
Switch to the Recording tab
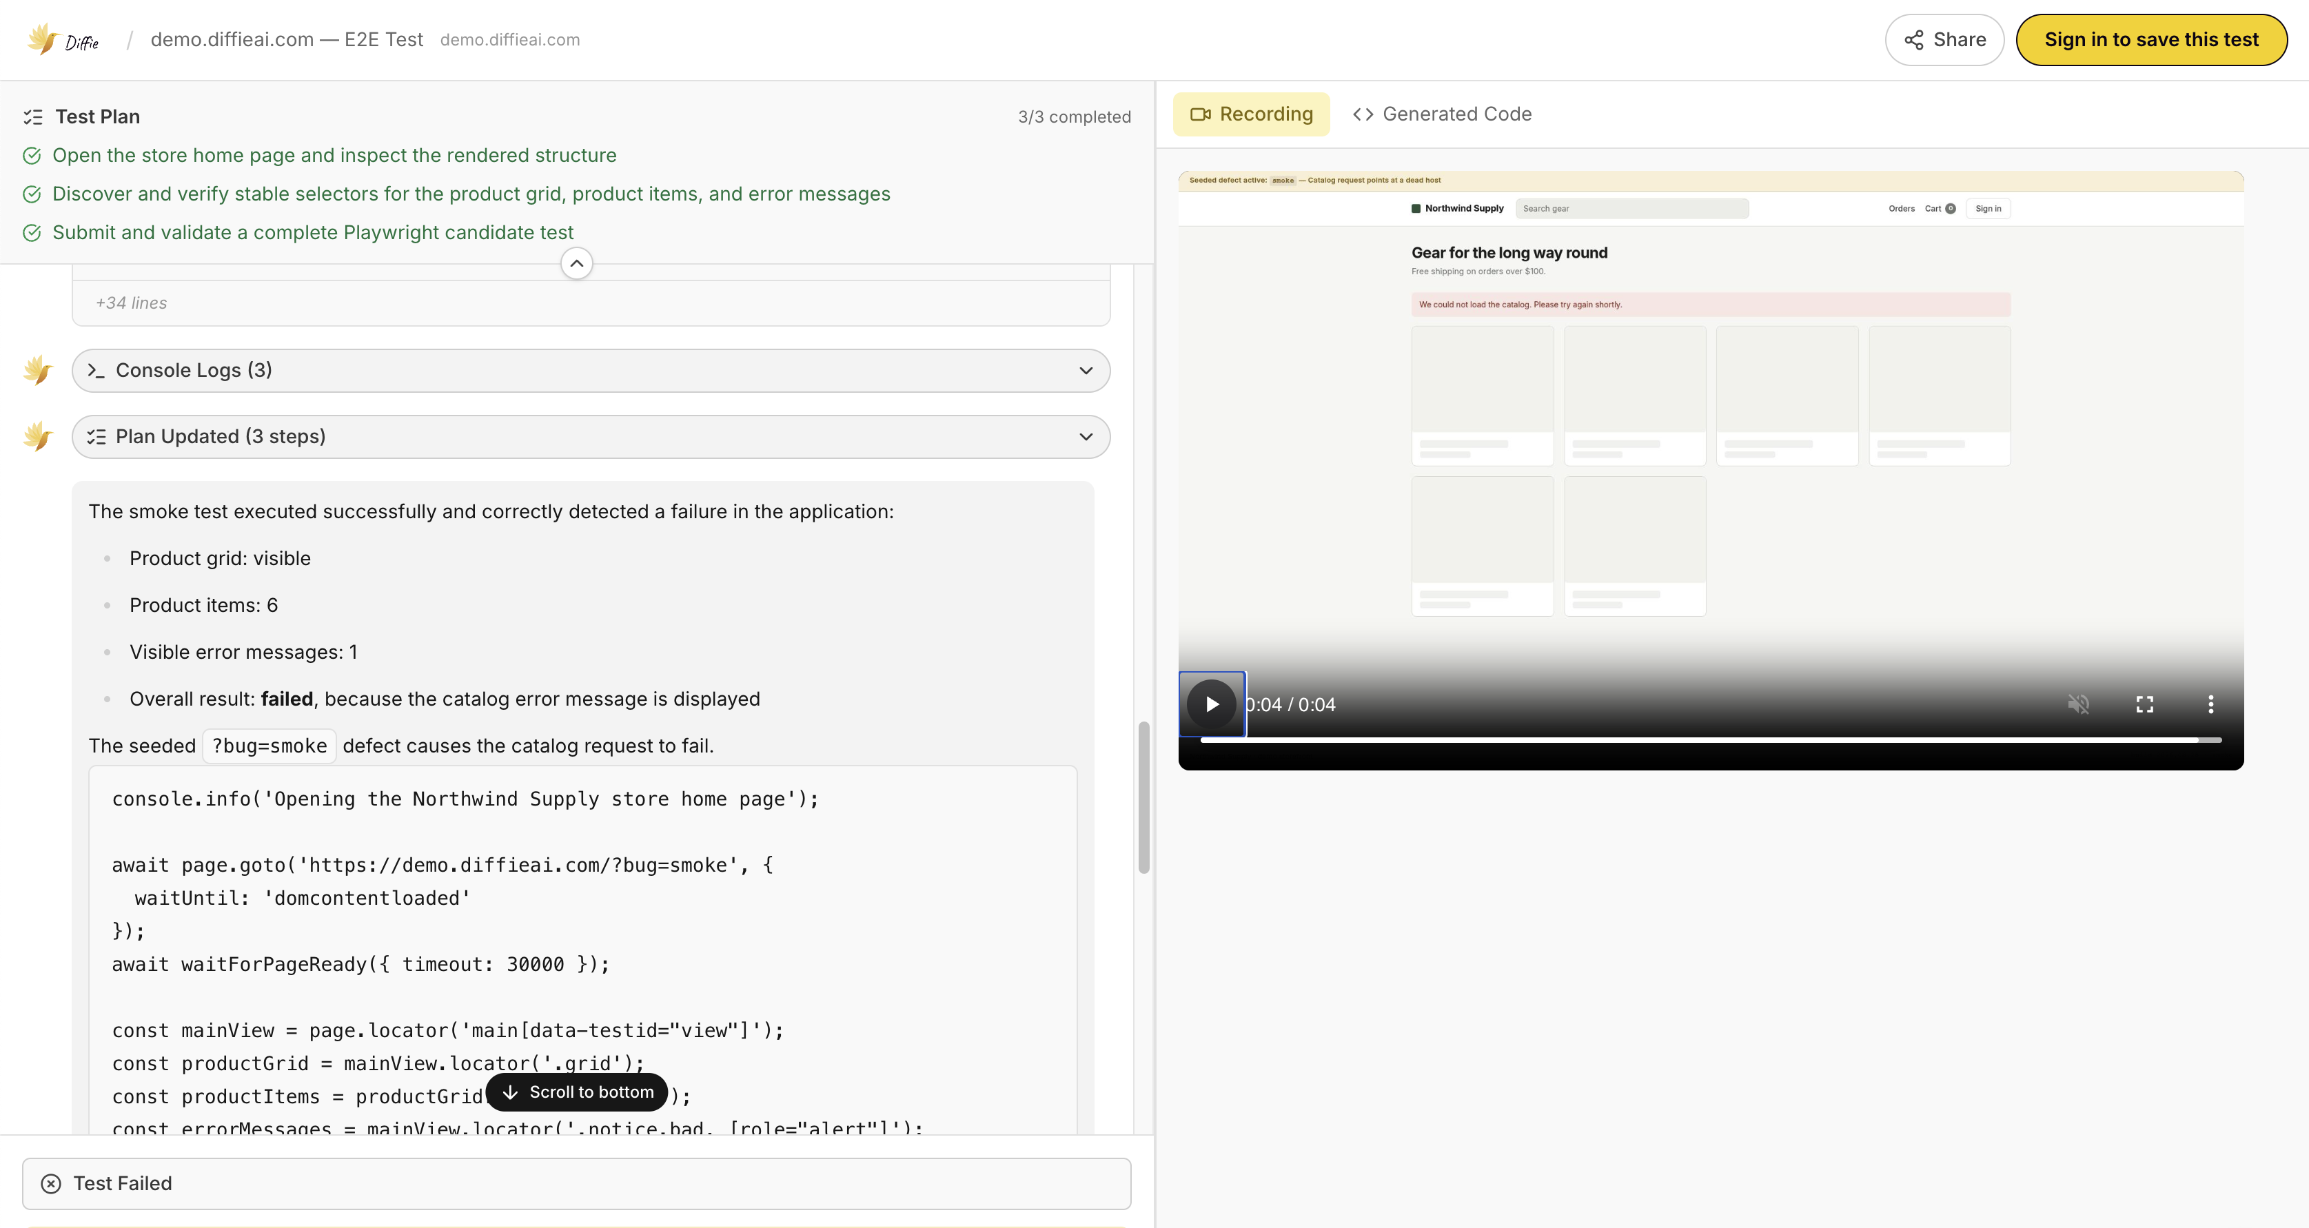click(x=1251, y=114)
